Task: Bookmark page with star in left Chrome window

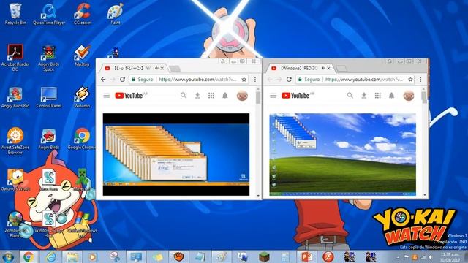Action: (x=244, y=80)
